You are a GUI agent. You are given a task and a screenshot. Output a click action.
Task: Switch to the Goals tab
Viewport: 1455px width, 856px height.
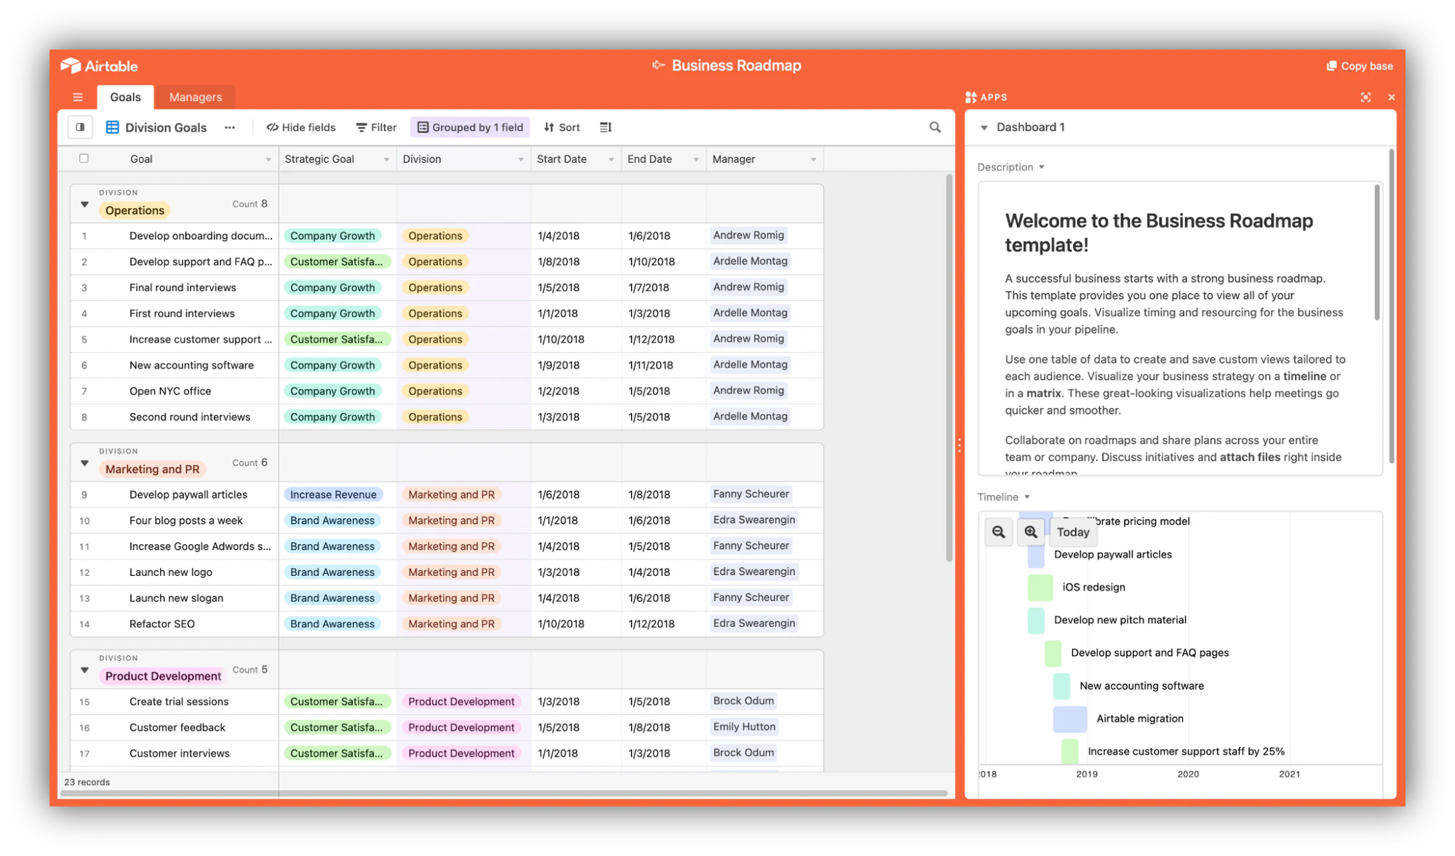point(125,97)
